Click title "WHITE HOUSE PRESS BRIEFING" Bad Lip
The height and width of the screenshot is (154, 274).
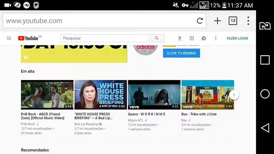coord(93,116)
